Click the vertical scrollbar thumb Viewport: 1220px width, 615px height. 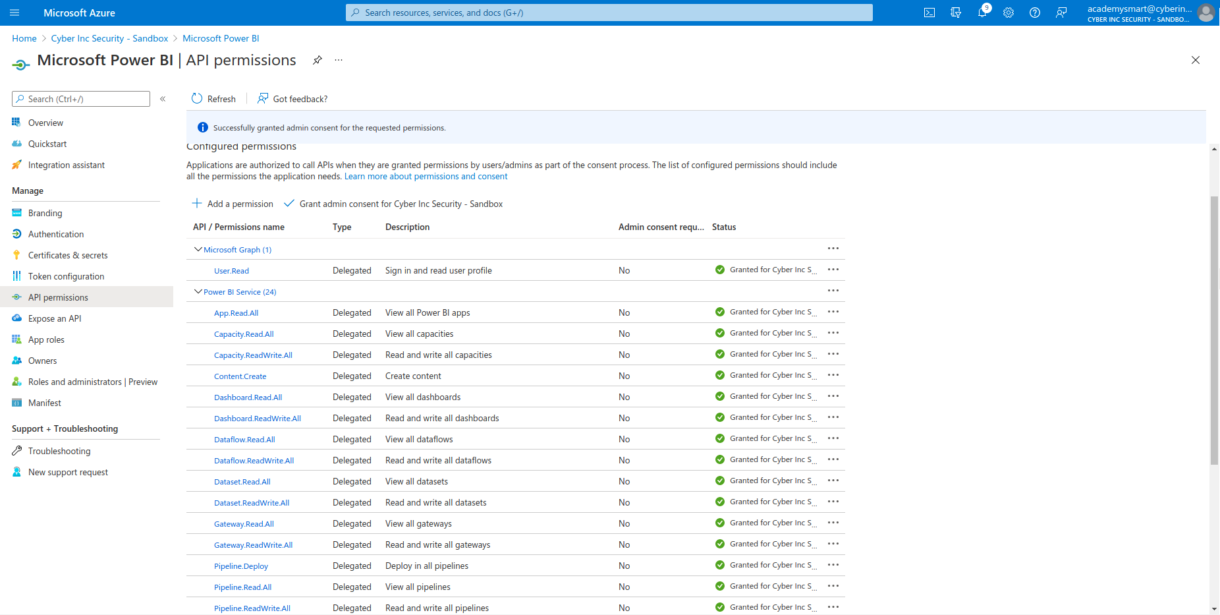pyautogui.click(x=1214, y=330)
